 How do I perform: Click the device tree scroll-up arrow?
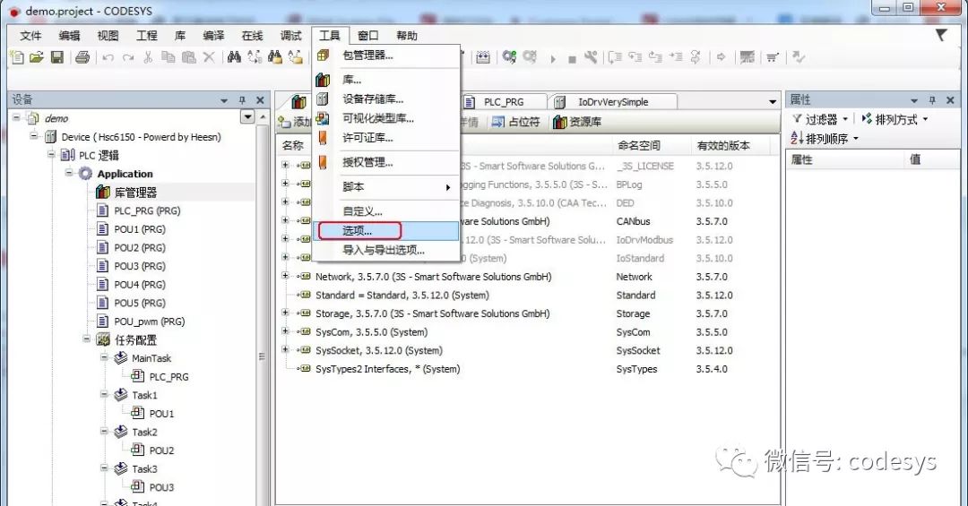pyautogui.click(x=264, y=116)
